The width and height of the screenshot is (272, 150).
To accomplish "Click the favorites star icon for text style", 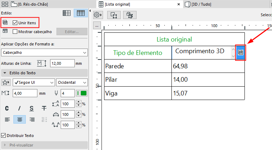I will point(6,82).
